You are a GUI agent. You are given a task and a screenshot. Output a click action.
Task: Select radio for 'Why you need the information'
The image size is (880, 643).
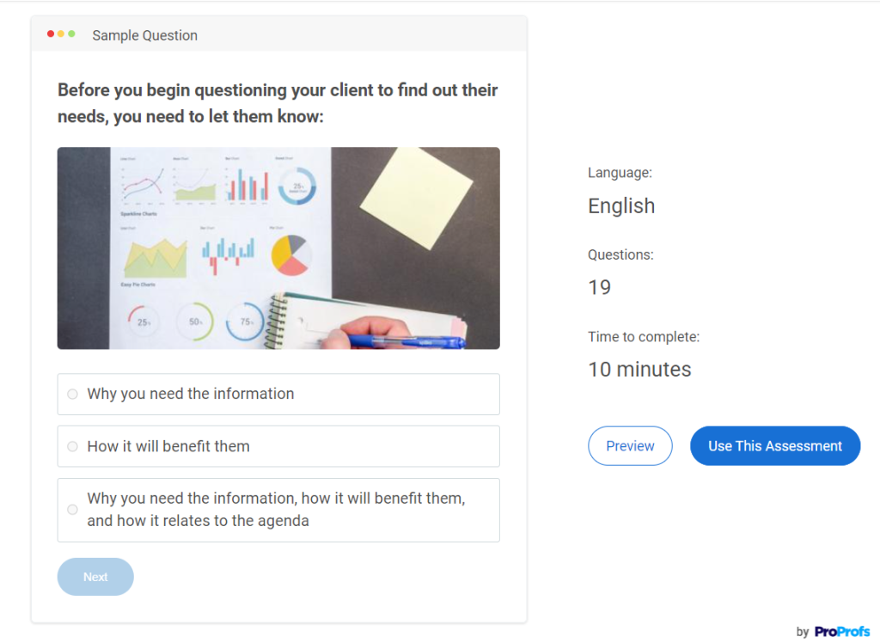[72, 395]
